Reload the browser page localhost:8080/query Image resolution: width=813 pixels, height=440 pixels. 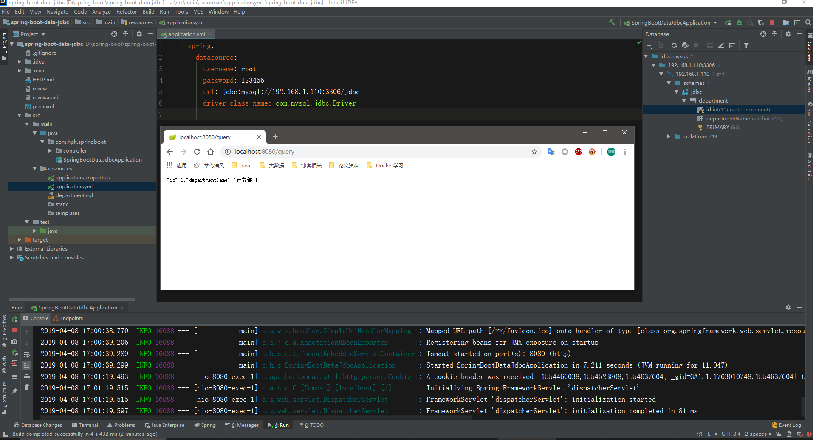[x=197, y=152]
